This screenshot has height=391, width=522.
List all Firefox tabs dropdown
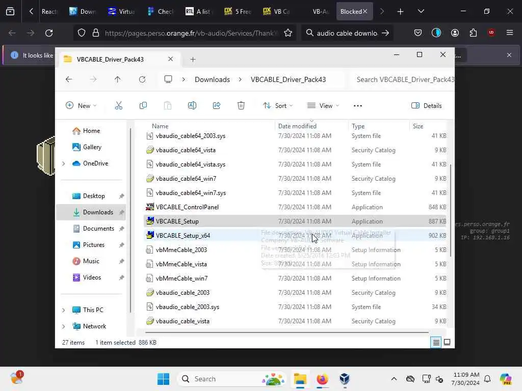[x=421, y=12]
